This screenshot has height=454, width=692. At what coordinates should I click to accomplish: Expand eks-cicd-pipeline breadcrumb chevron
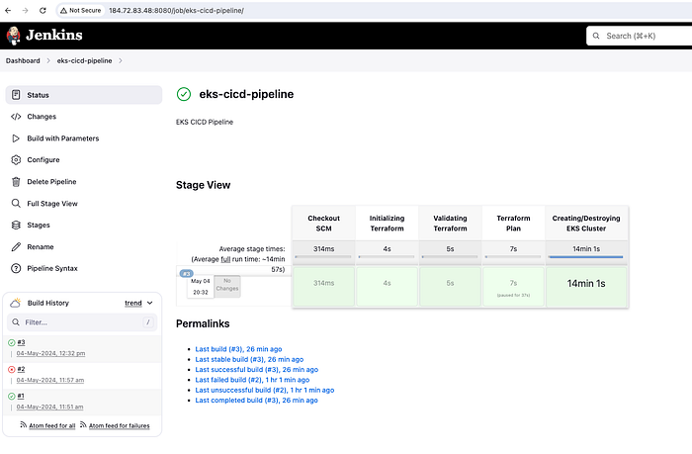(120, 61)
